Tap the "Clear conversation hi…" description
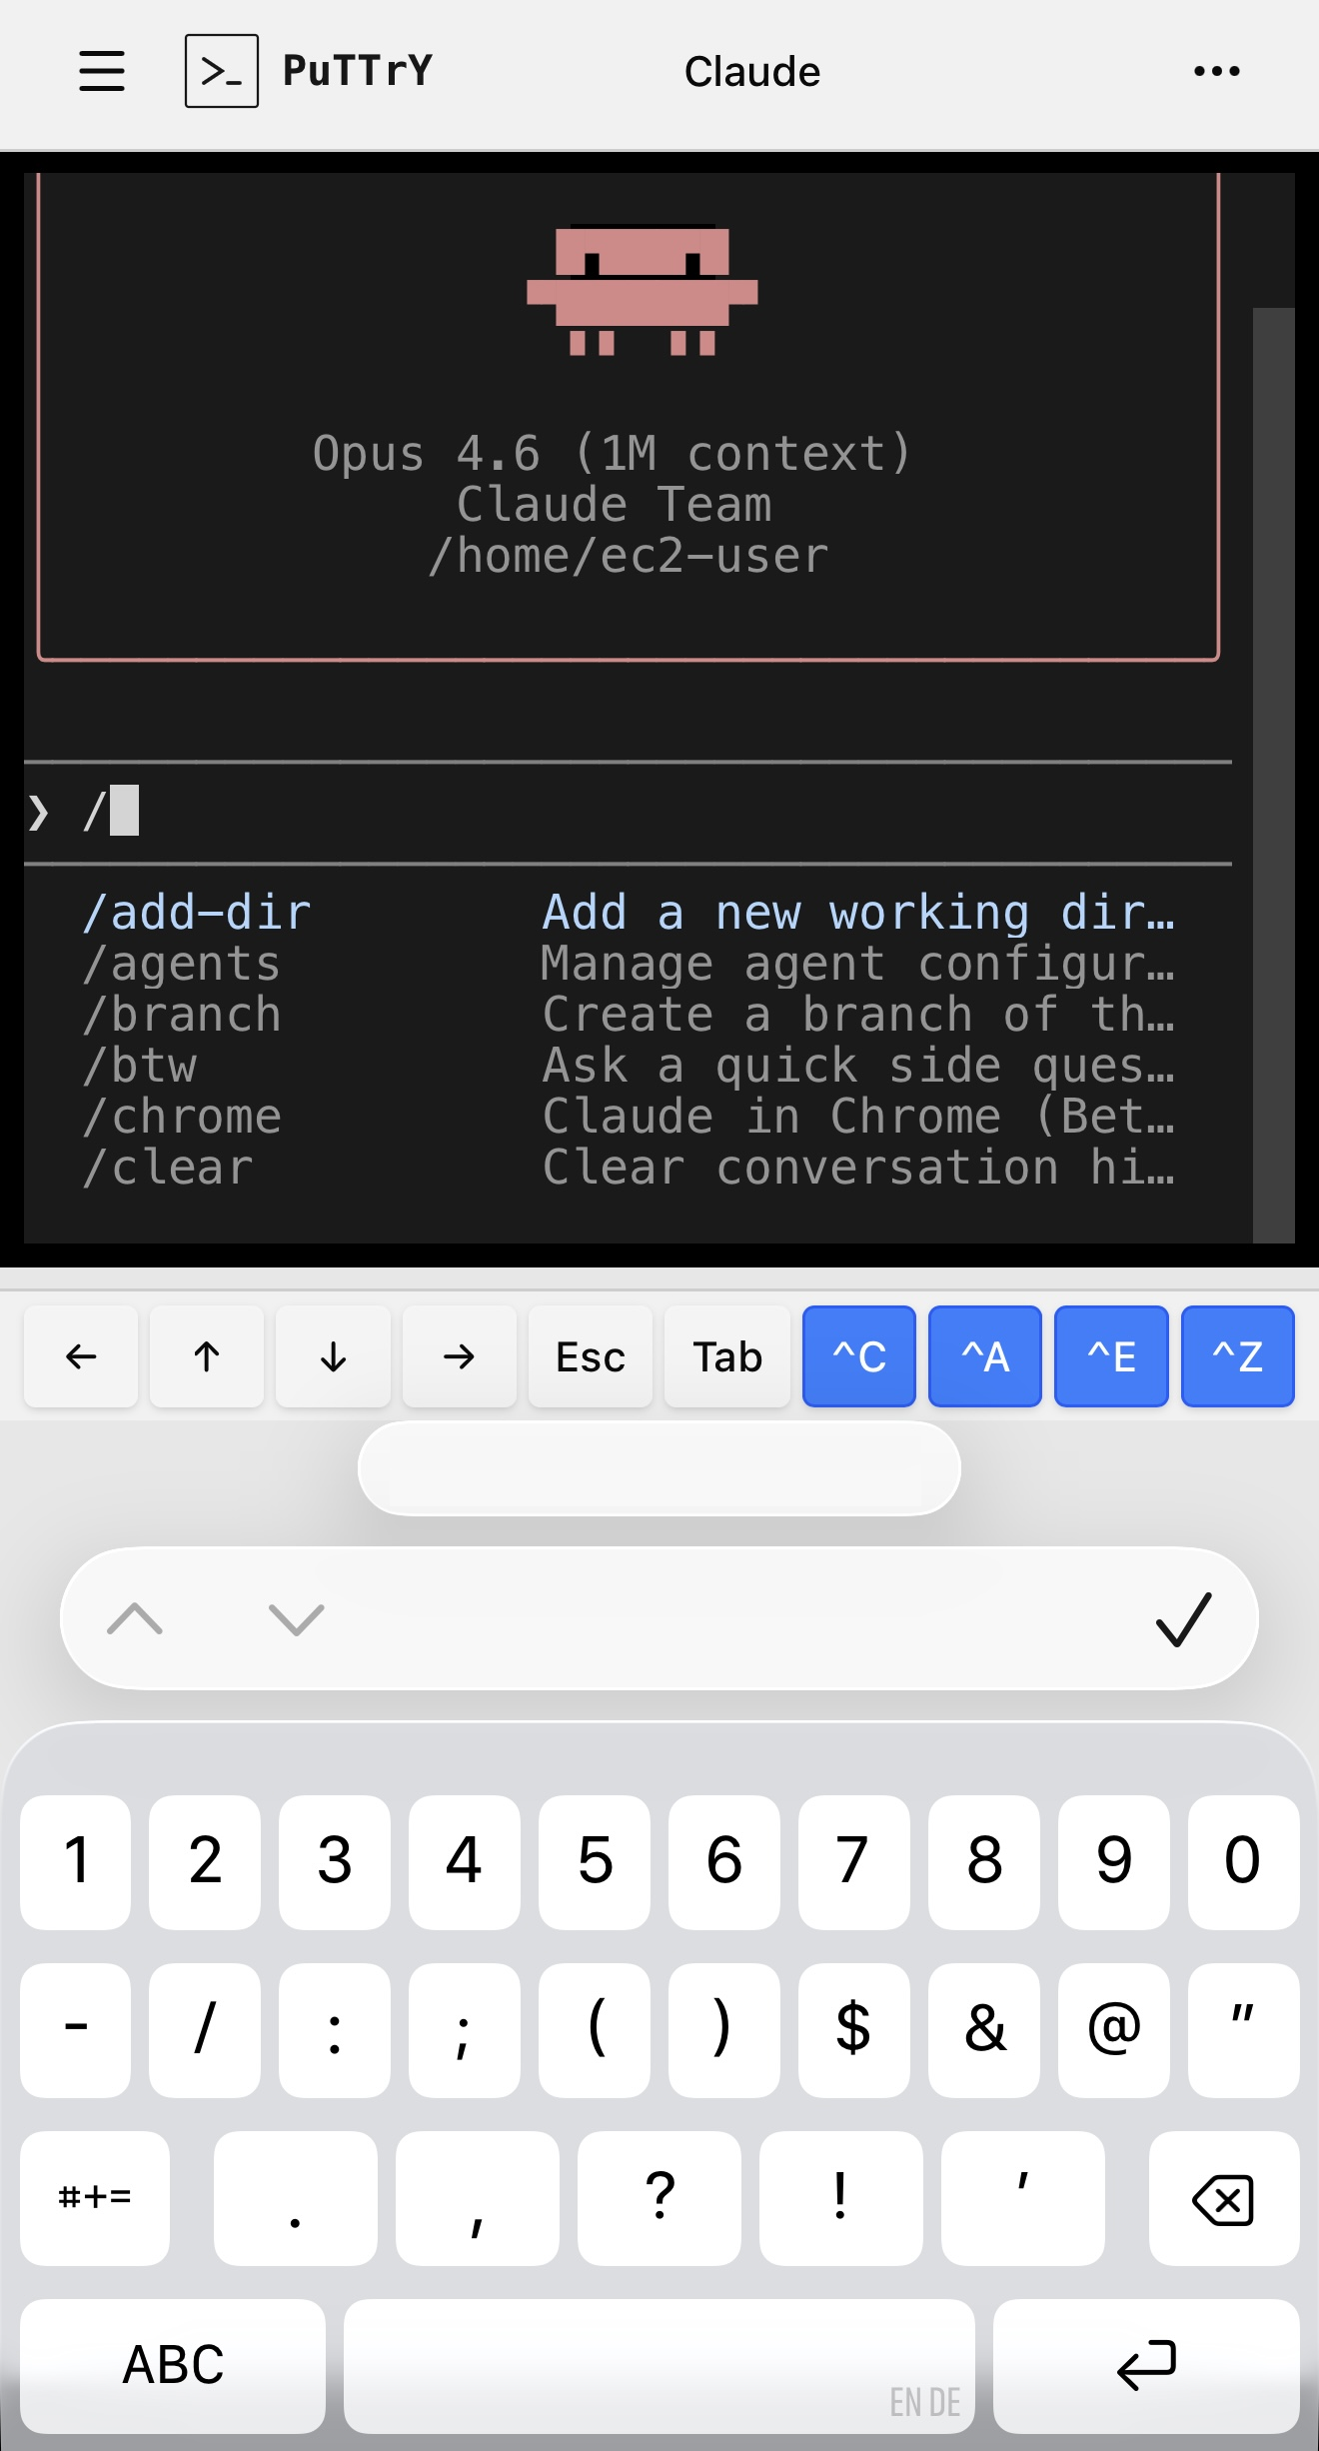Screen dimensions: 1319x2451 858,1168
